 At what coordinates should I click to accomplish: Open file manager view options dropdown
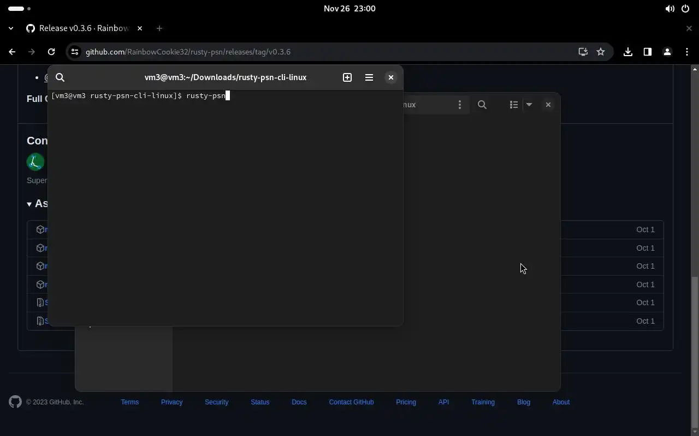point(529,105)
